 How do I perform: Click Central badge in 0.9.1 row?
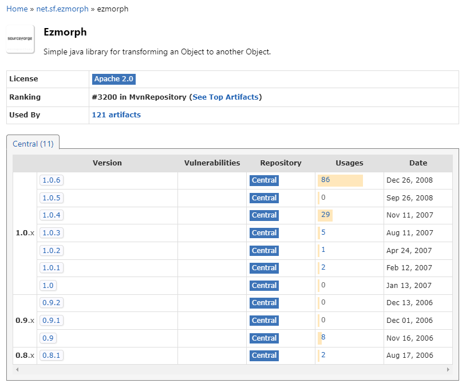point(264,321)
